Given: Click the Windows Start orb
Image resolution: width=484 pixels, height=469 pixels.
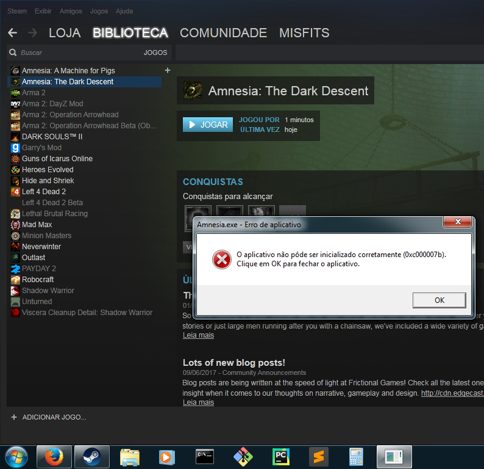Looking at the screenshot, I should click(x=16, y=456).
